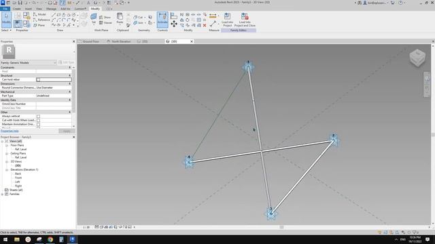Viewport: 435px width, 244px height.
Task: Click the Align tool icon
Action: [x=174, y=16]
